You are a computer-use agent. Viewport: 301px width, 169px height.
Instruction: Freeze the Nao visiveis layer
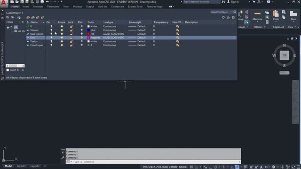[62, 34]
